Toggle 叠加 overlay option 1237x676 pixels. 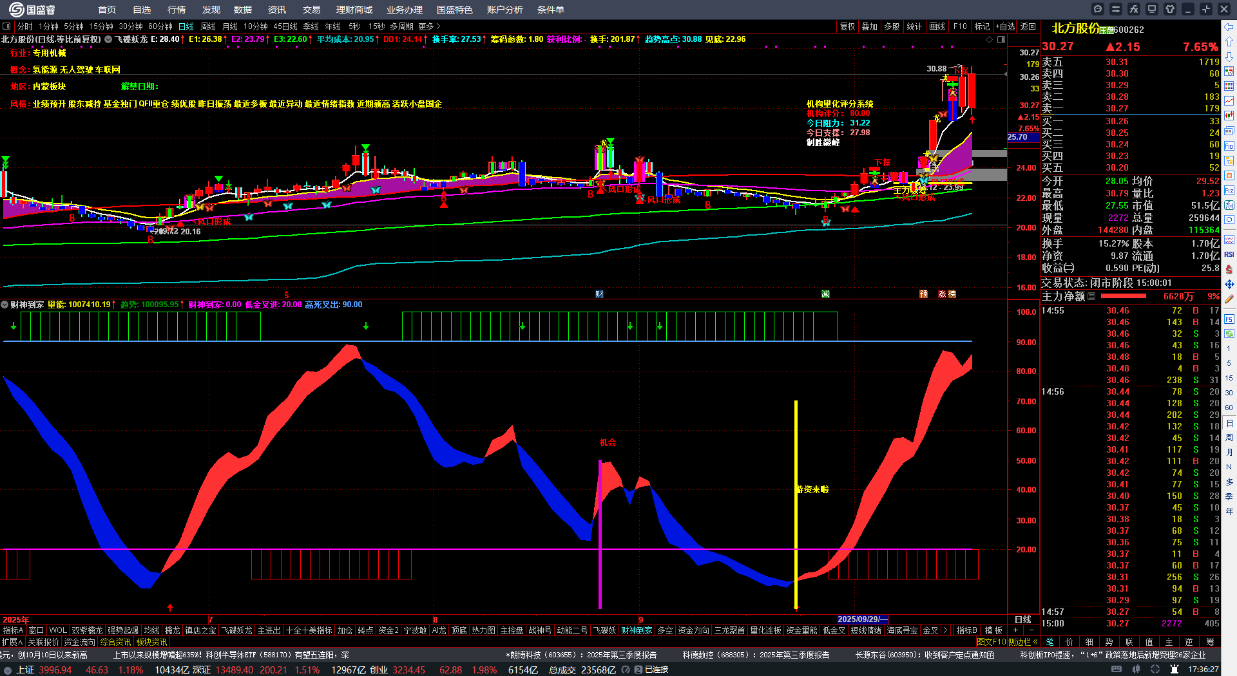870,26
